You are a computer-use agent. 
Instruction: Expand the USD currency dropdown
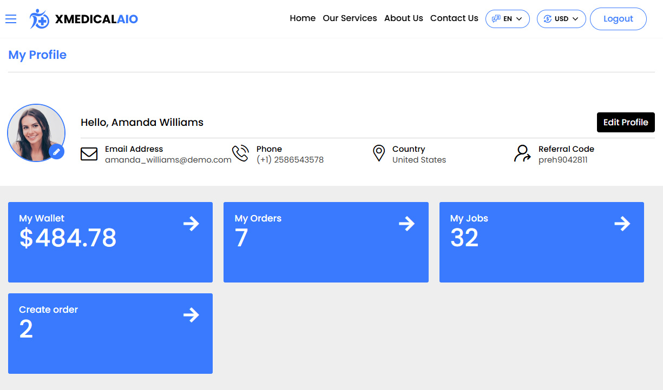pos(561,19)
